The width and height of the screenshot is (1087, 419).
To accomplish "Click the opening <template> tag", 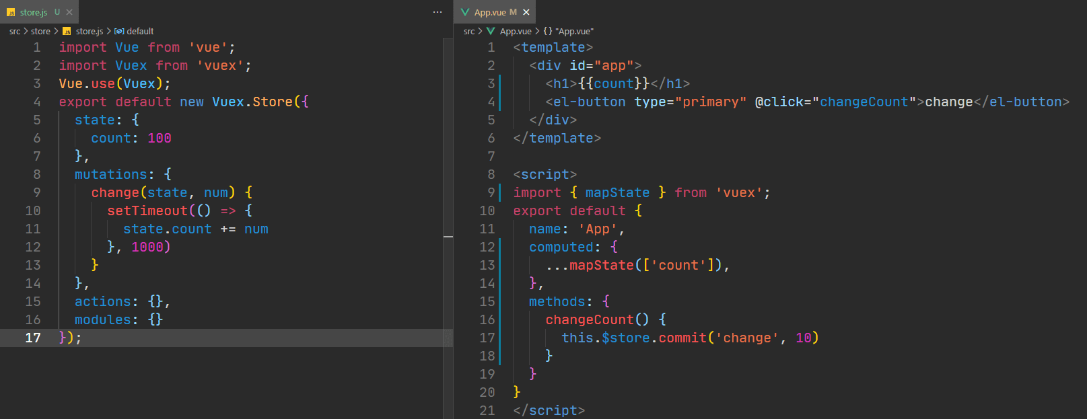I will (553, 48).
